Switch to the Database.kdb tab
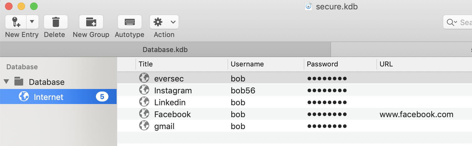This screenshot has width=472, height=146. pyautogui.click(x=165, y=50)
